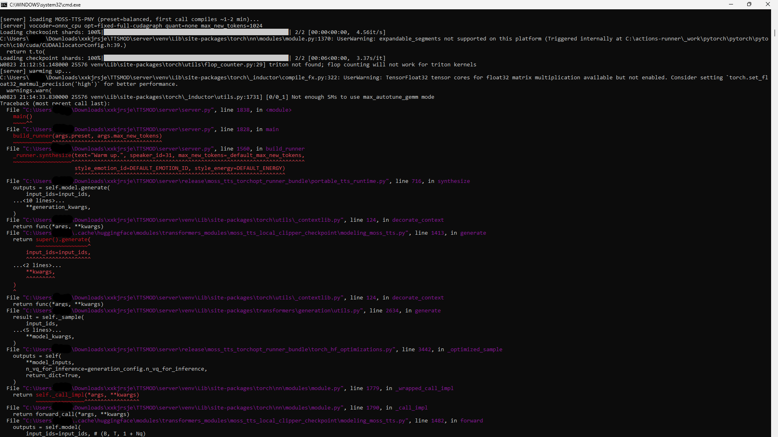Click 'line 1790, in _call_impl' text

pyautogui.click(x=389, y=408)
